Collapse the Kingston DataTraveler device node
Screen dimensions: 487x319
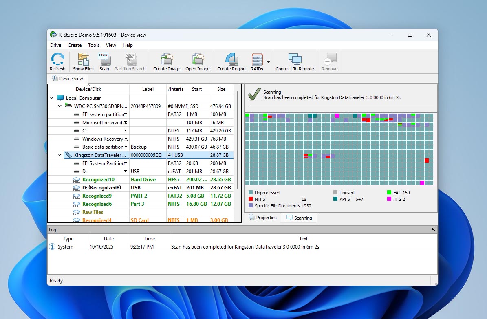pyautogui.click(x=60, y=155)
